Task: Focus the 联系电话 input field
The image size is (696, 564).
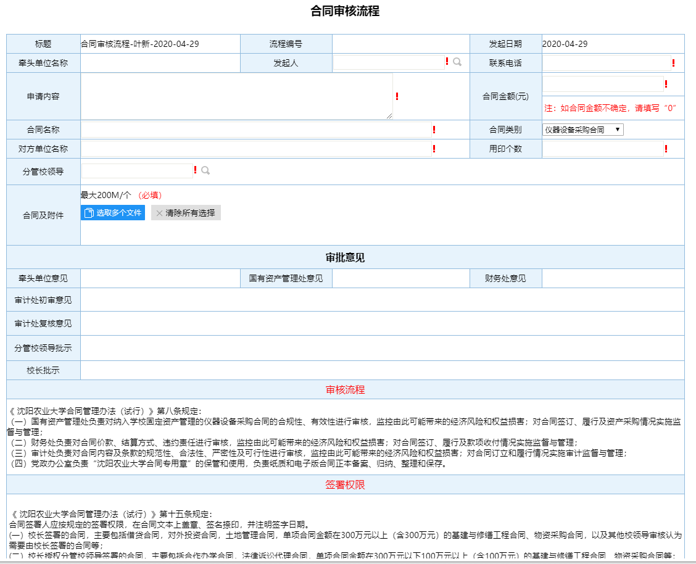Action: click(x=607, y=63)
